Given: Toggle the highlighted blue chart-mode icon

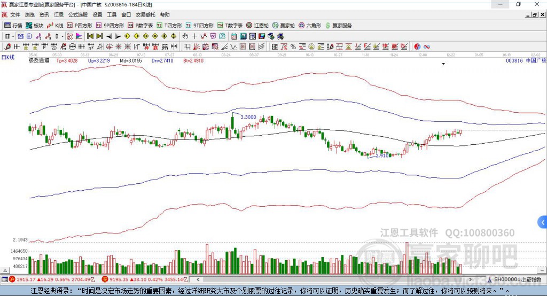Looking at the screenshot, I should pos(21,36).
